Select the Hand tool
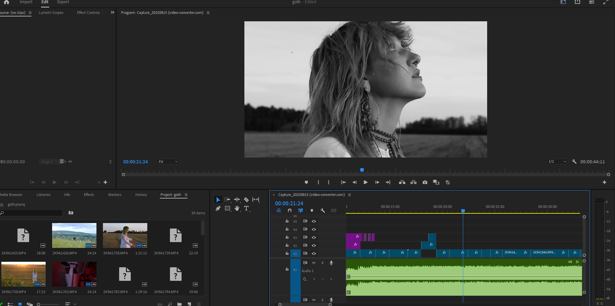The image size is (615, 306). point(237,209)
